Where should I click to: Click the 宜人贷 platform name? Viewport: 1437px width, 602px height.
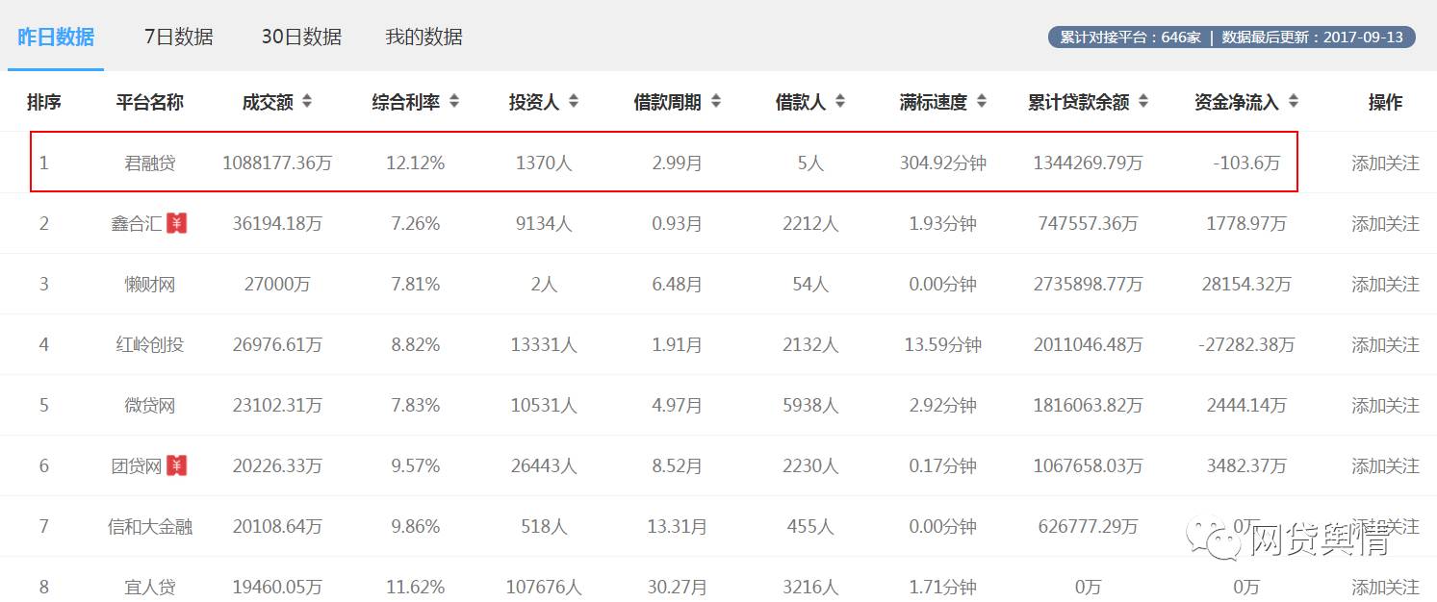(150, 587)
